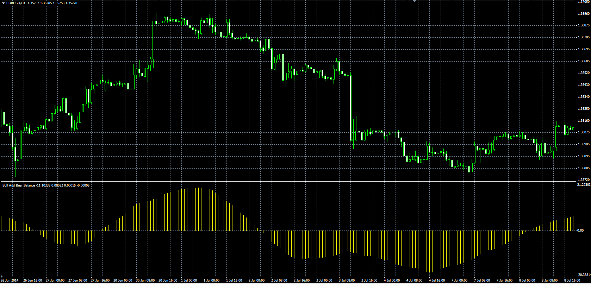Screen dimensions: 591x284
Task: Click the 1.36605 price label
Action: click(584, 61)
